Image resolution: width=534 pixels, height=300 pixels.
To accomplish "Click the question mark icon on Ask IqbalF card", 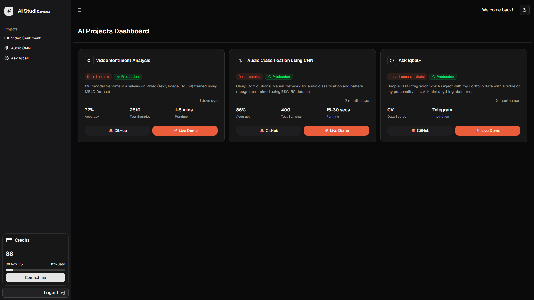I will [x=392, y=61].
